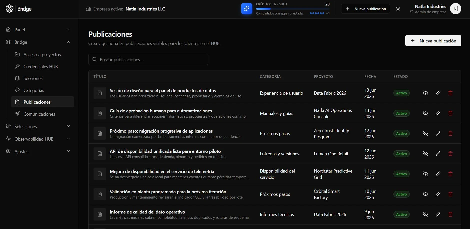Click the building icon beside Empresa activa
470x229 pixels.
click(88, 9)
